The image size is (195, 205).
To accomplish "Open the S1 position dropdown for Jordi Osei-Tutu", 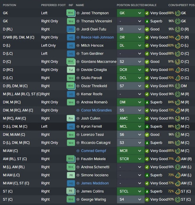I will 131,29.
